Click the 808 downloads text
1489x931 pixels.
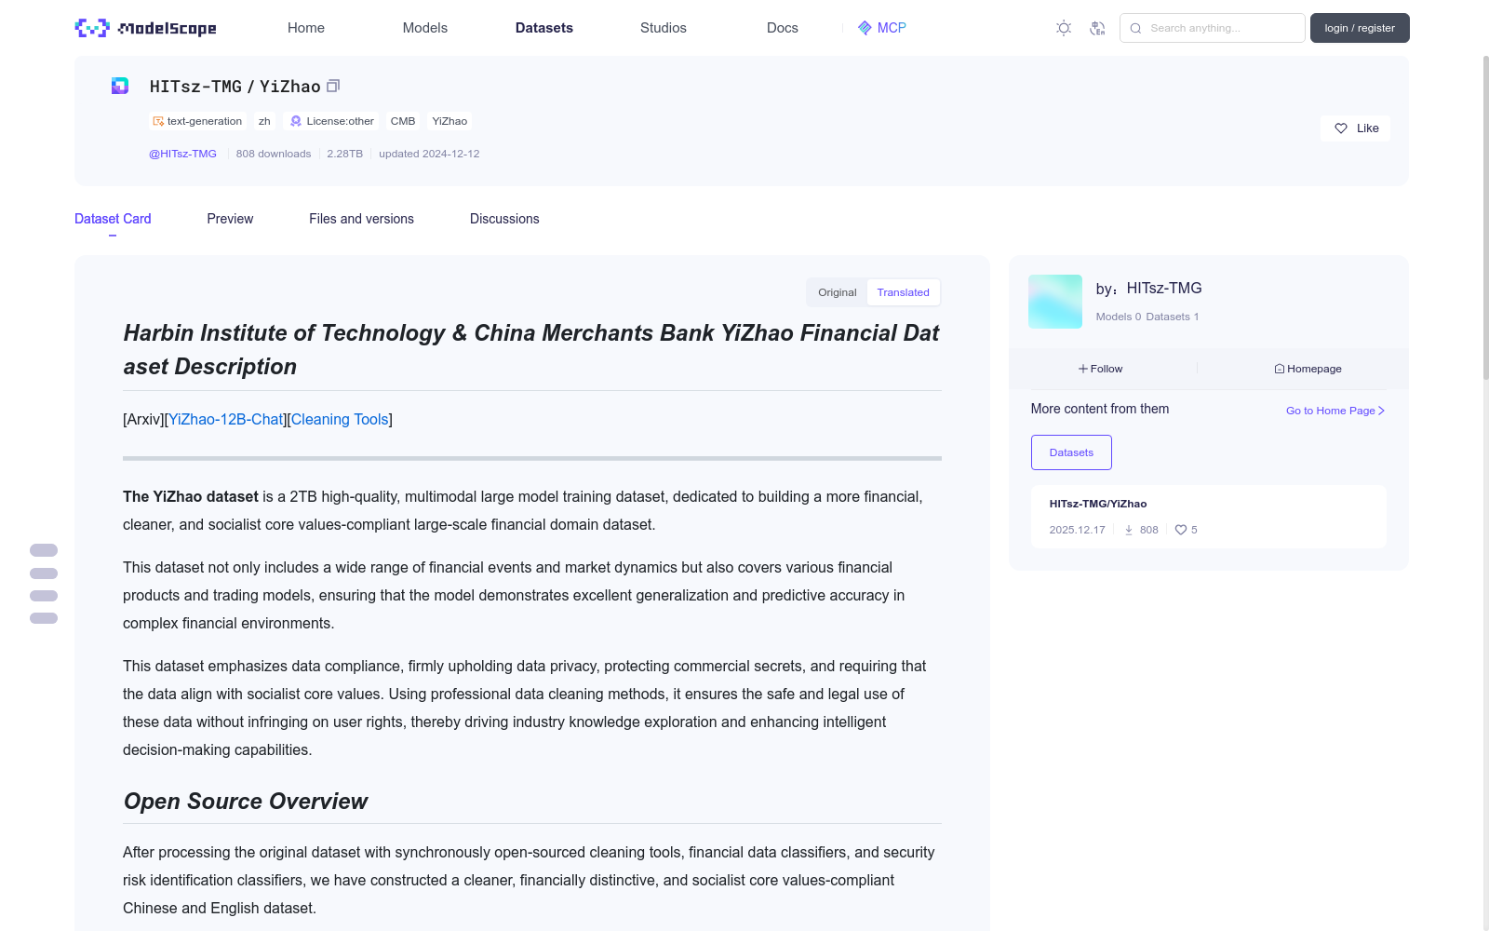pos(274,154)
